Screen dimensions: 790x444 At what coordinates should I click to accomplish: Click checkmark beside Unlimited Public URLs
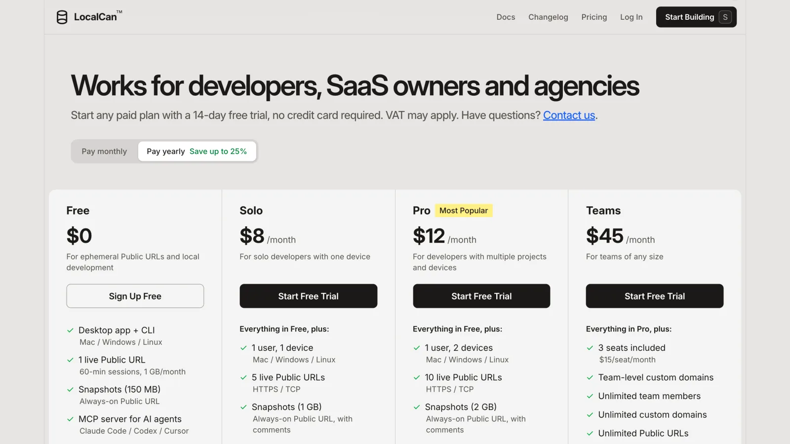590,434
